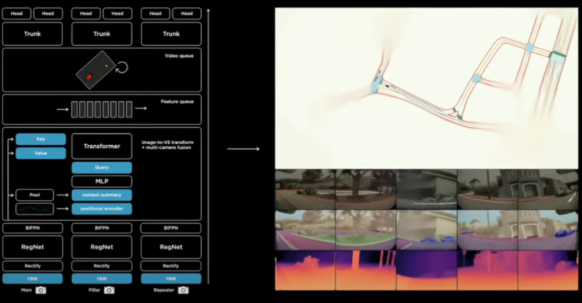Click the Main camera icon

click(41, 290)
